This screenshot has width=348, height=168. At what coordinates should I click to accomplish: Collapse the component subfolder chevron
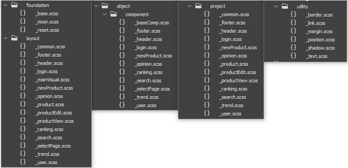(105, 14)
